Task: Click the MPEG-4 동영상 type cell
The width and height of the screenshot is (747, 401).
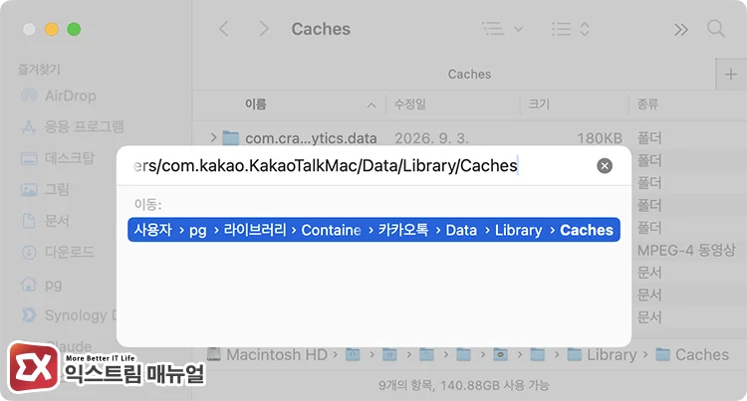Action: pyautogui.click(x=686, y=250)
